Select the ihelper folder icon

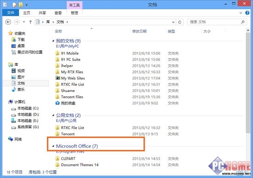(x=57, y=66)
